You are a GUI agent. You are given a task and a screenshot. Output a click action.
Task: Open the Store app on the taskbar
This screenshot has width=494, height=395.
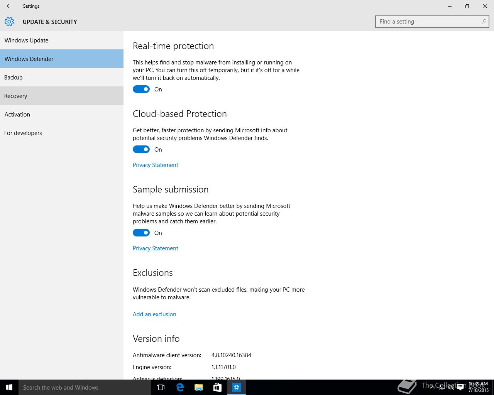pyautogui.click(x=217, y=387)
